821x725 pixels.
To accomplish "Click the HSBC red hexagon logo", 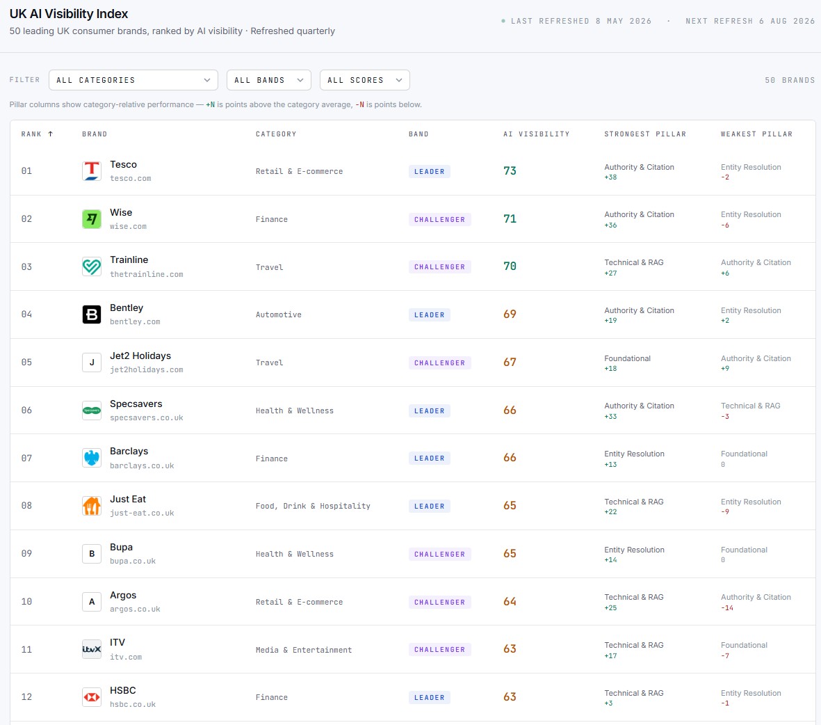I will click(92, 697).
